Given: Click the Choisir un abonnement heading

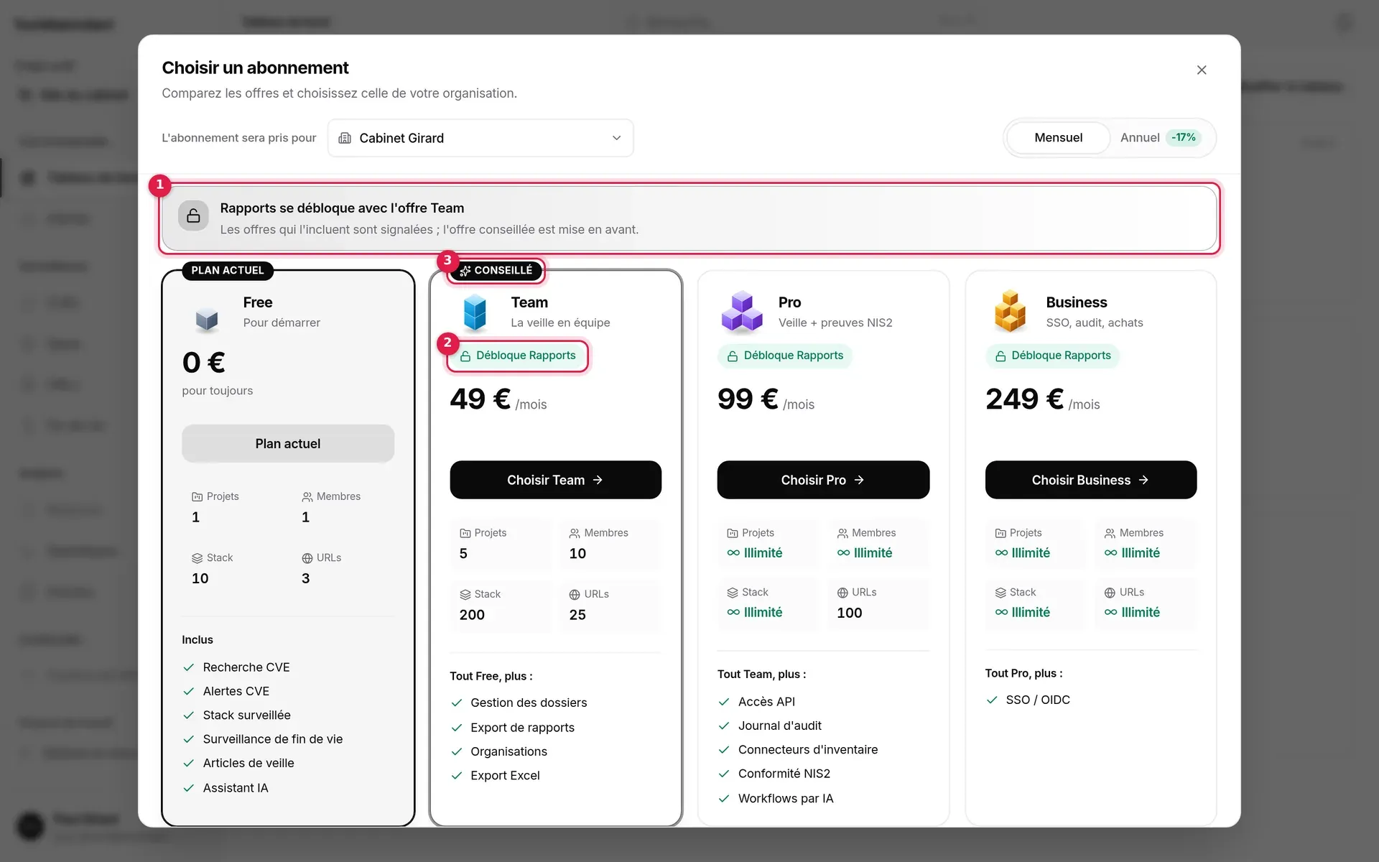Looking at the screenshot, I should coord(255,68).
